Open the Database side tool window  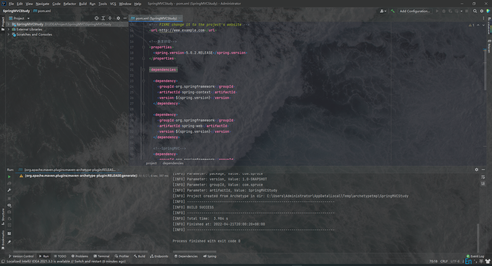[x=489, y=26]
